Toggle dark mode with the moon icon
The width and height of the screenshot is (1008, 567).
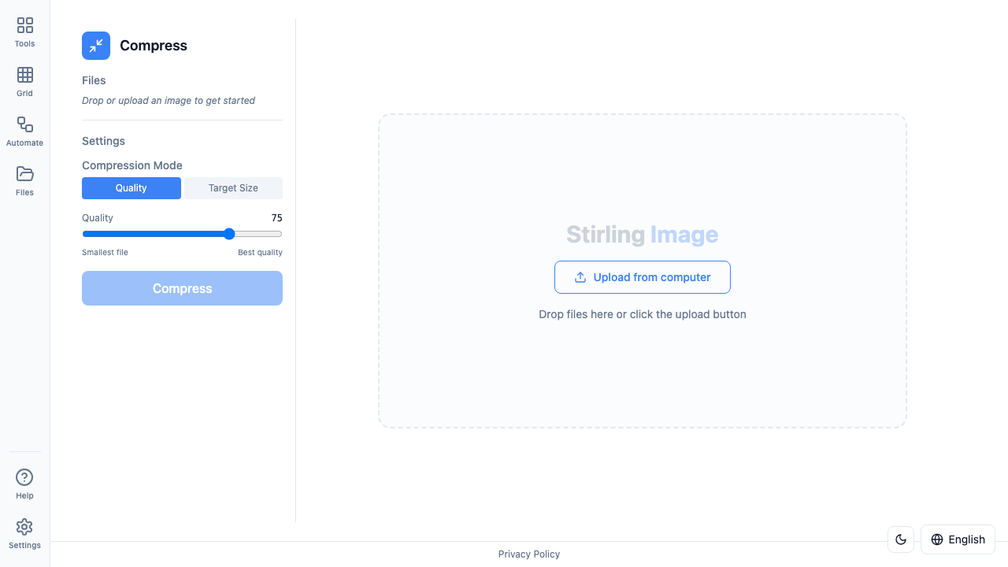coord(901,539)
